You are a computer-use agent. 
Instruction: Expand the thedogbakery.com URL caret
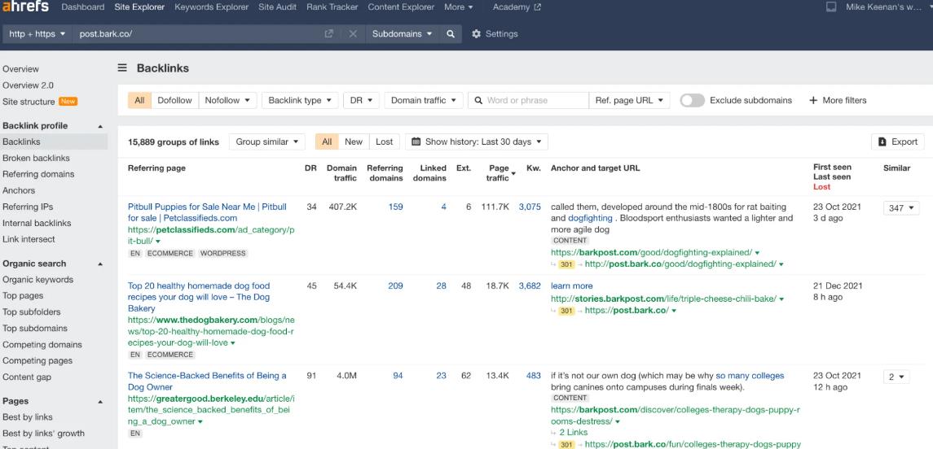point(233,343)
